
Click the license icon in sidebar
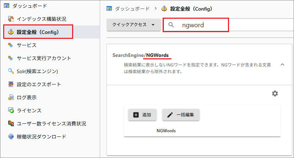point(11,111)
